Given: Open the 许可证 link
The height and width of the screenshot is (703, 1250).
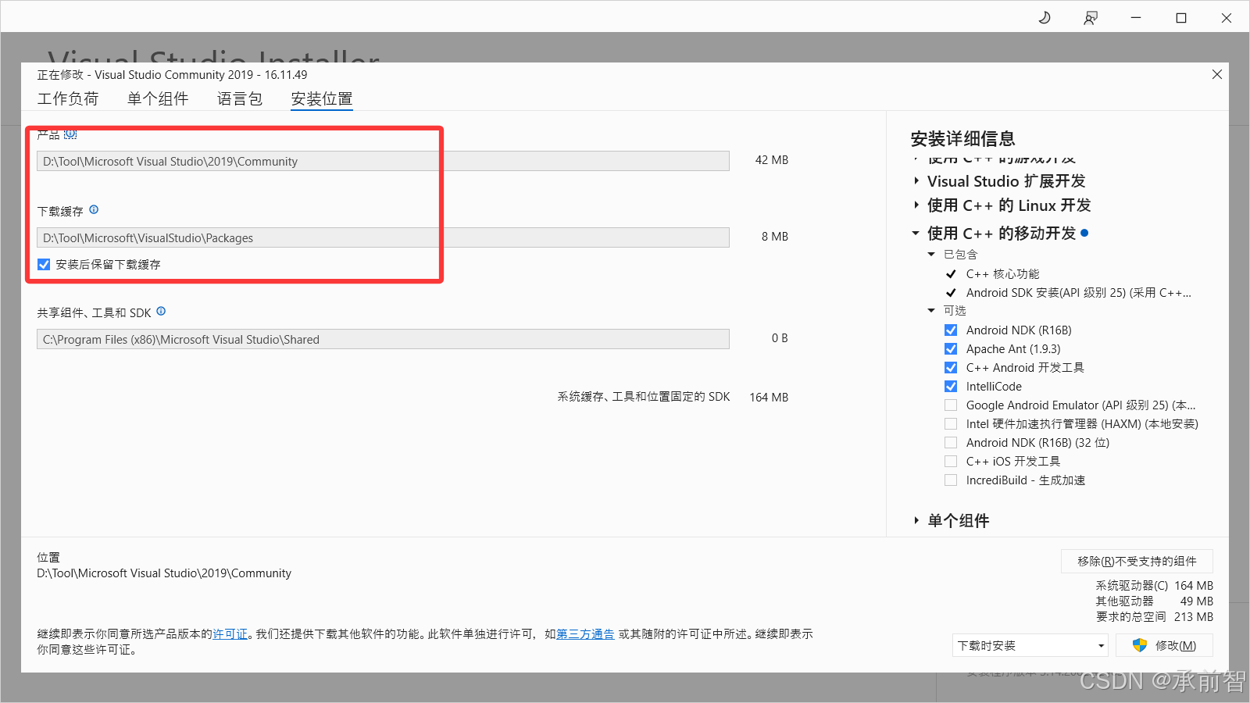Looking at the screenshot, I should pos(230,633).
